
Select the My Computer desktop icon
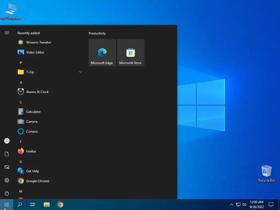pos(11,11)
